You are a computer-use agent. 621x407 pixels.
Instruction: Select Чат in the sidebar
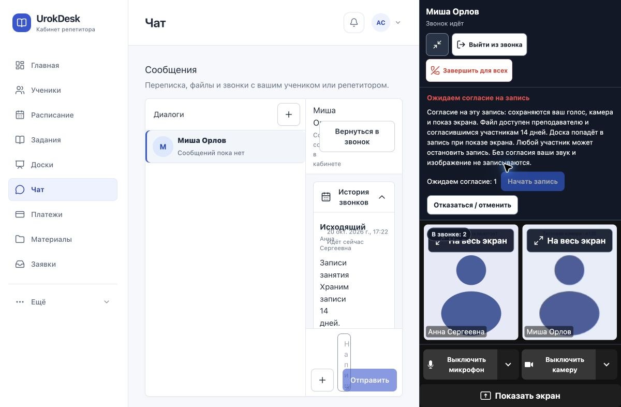(x=63, y=190)
